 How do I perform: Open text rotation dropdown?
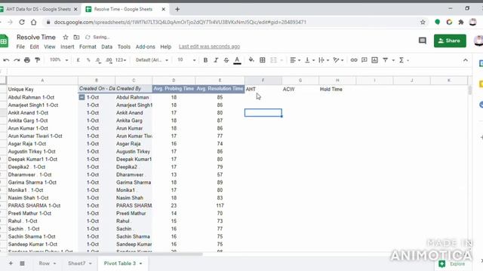338,60
